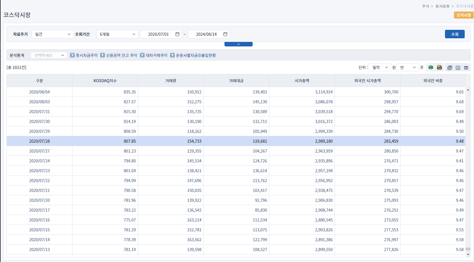This screenshot has width=474, height=262.
Task: Click table scrollbar down arrow
Action: [x=468, y=254]
